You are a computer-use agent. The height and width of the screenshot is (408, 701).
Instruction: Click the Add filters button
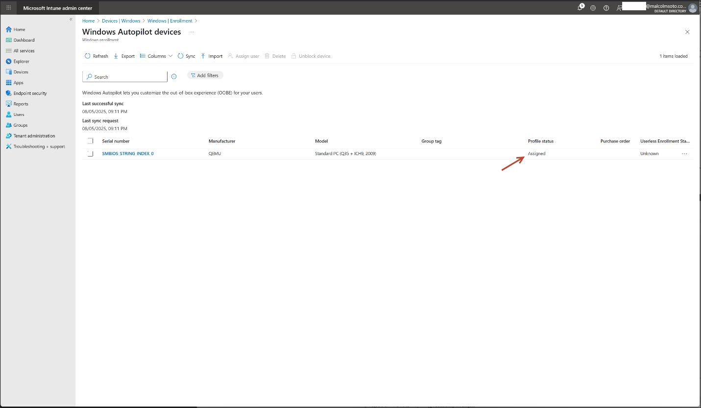(x=205, y=75)
